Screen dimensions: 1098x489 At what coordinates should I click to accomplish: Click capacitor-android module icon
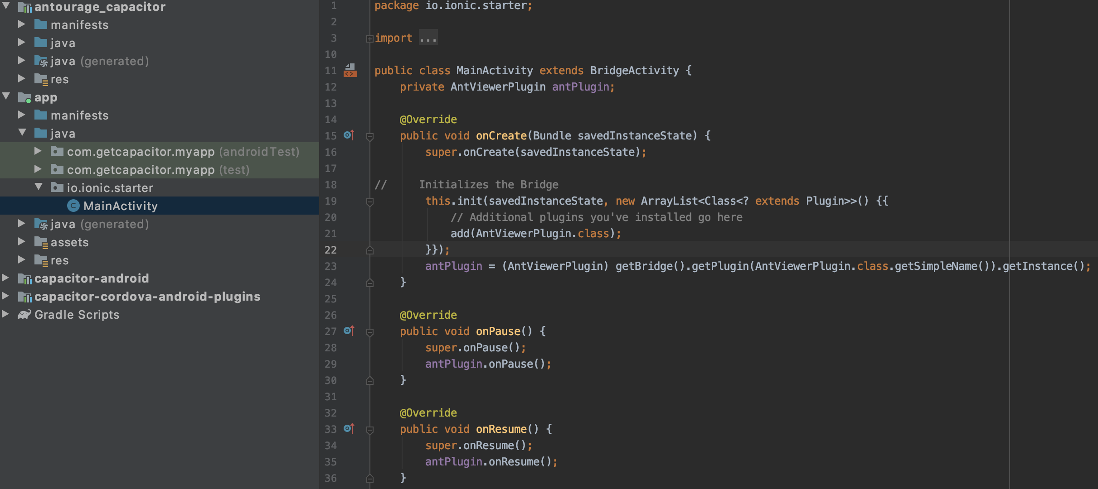click(24, 278)
